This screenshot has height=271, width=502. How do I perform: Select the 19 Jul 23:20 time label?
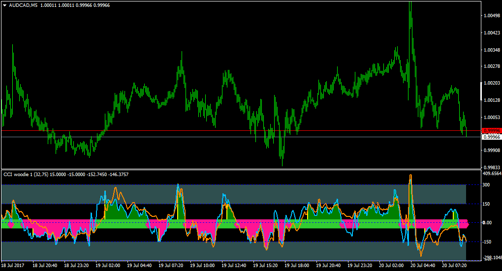(x=360, y=266)
